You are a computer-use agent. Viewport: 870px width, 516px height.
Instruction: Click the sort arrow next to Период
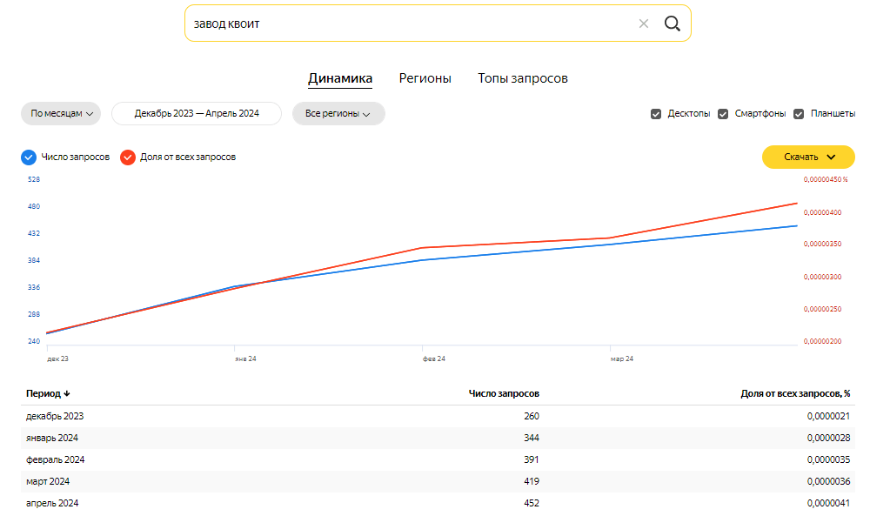(67, 393)
